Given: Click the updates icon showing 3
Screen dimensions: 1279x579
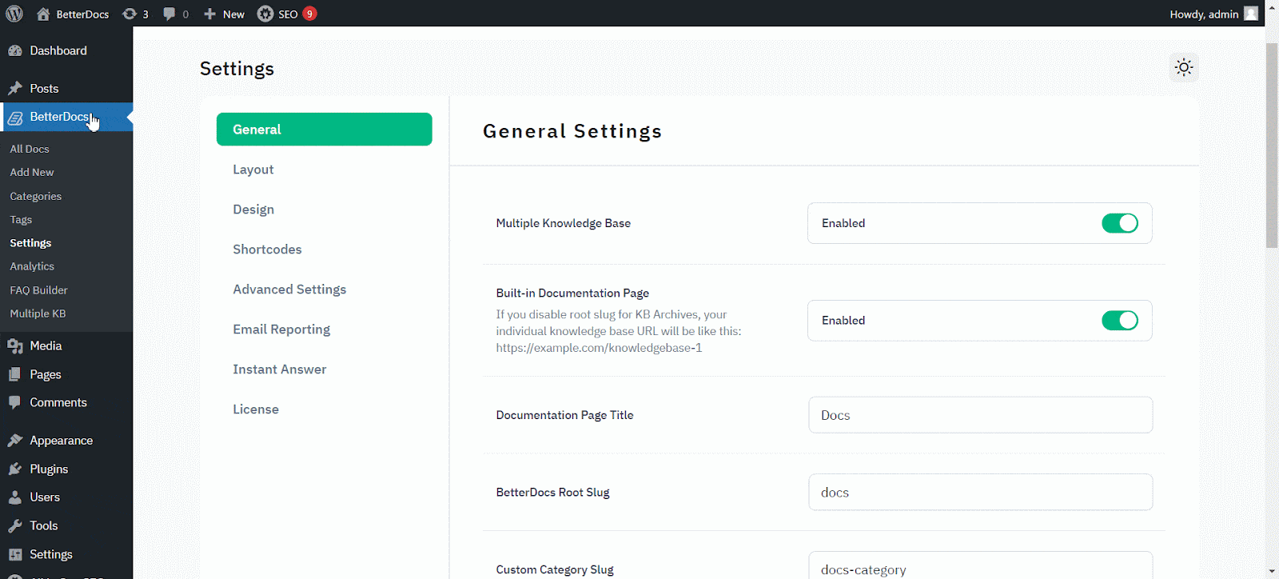Looking at the screenshot, I should click(129, 14).
